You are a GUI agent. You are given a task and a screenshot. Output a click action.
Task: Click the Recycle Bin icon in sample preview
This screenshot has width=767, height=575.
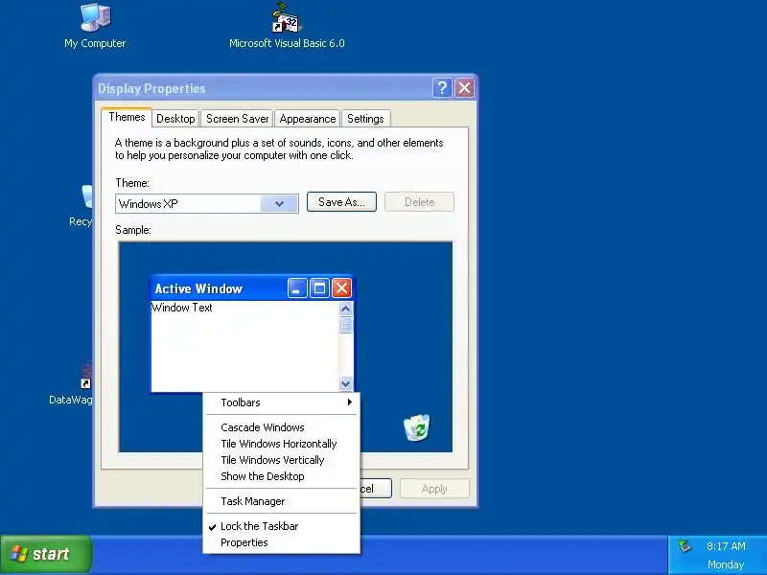(417, 427)
